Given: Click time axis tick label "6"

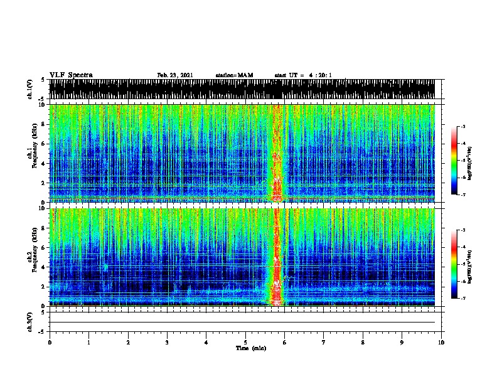Looking at the screenshot, I should click(285, 343).
